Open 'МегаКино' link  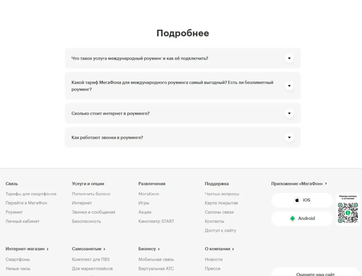[x=149, y=194]
